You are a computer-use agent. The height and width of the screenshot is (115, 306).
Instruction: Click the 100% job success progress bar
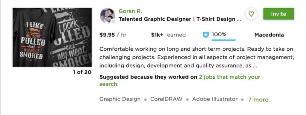click(224, 40)
